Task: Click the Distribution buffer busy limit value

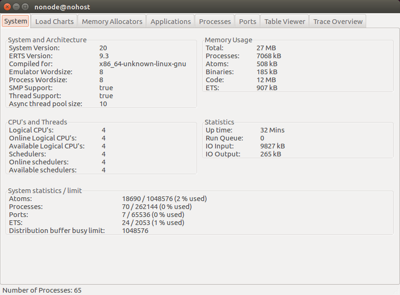Action: [135, 231]
